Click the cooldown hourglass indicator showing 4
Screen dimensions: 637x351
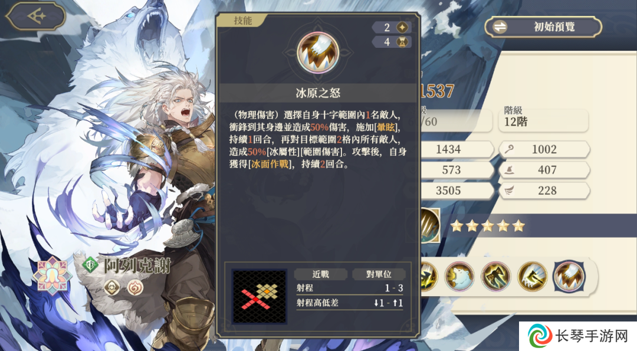click(x=392, y=42)
